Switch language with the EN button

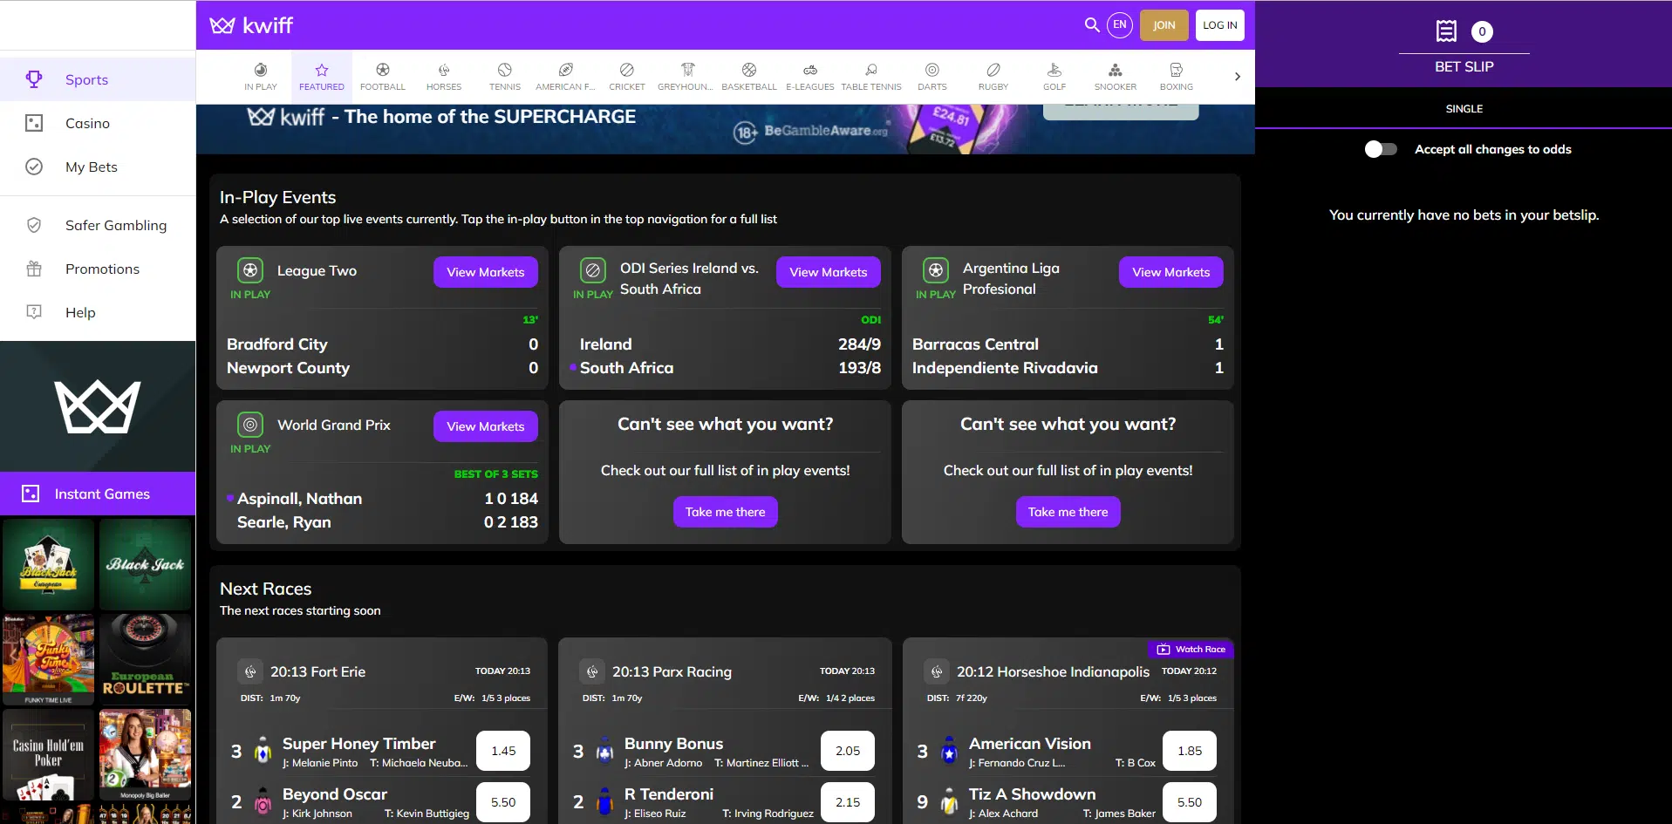coord(1120,25)
